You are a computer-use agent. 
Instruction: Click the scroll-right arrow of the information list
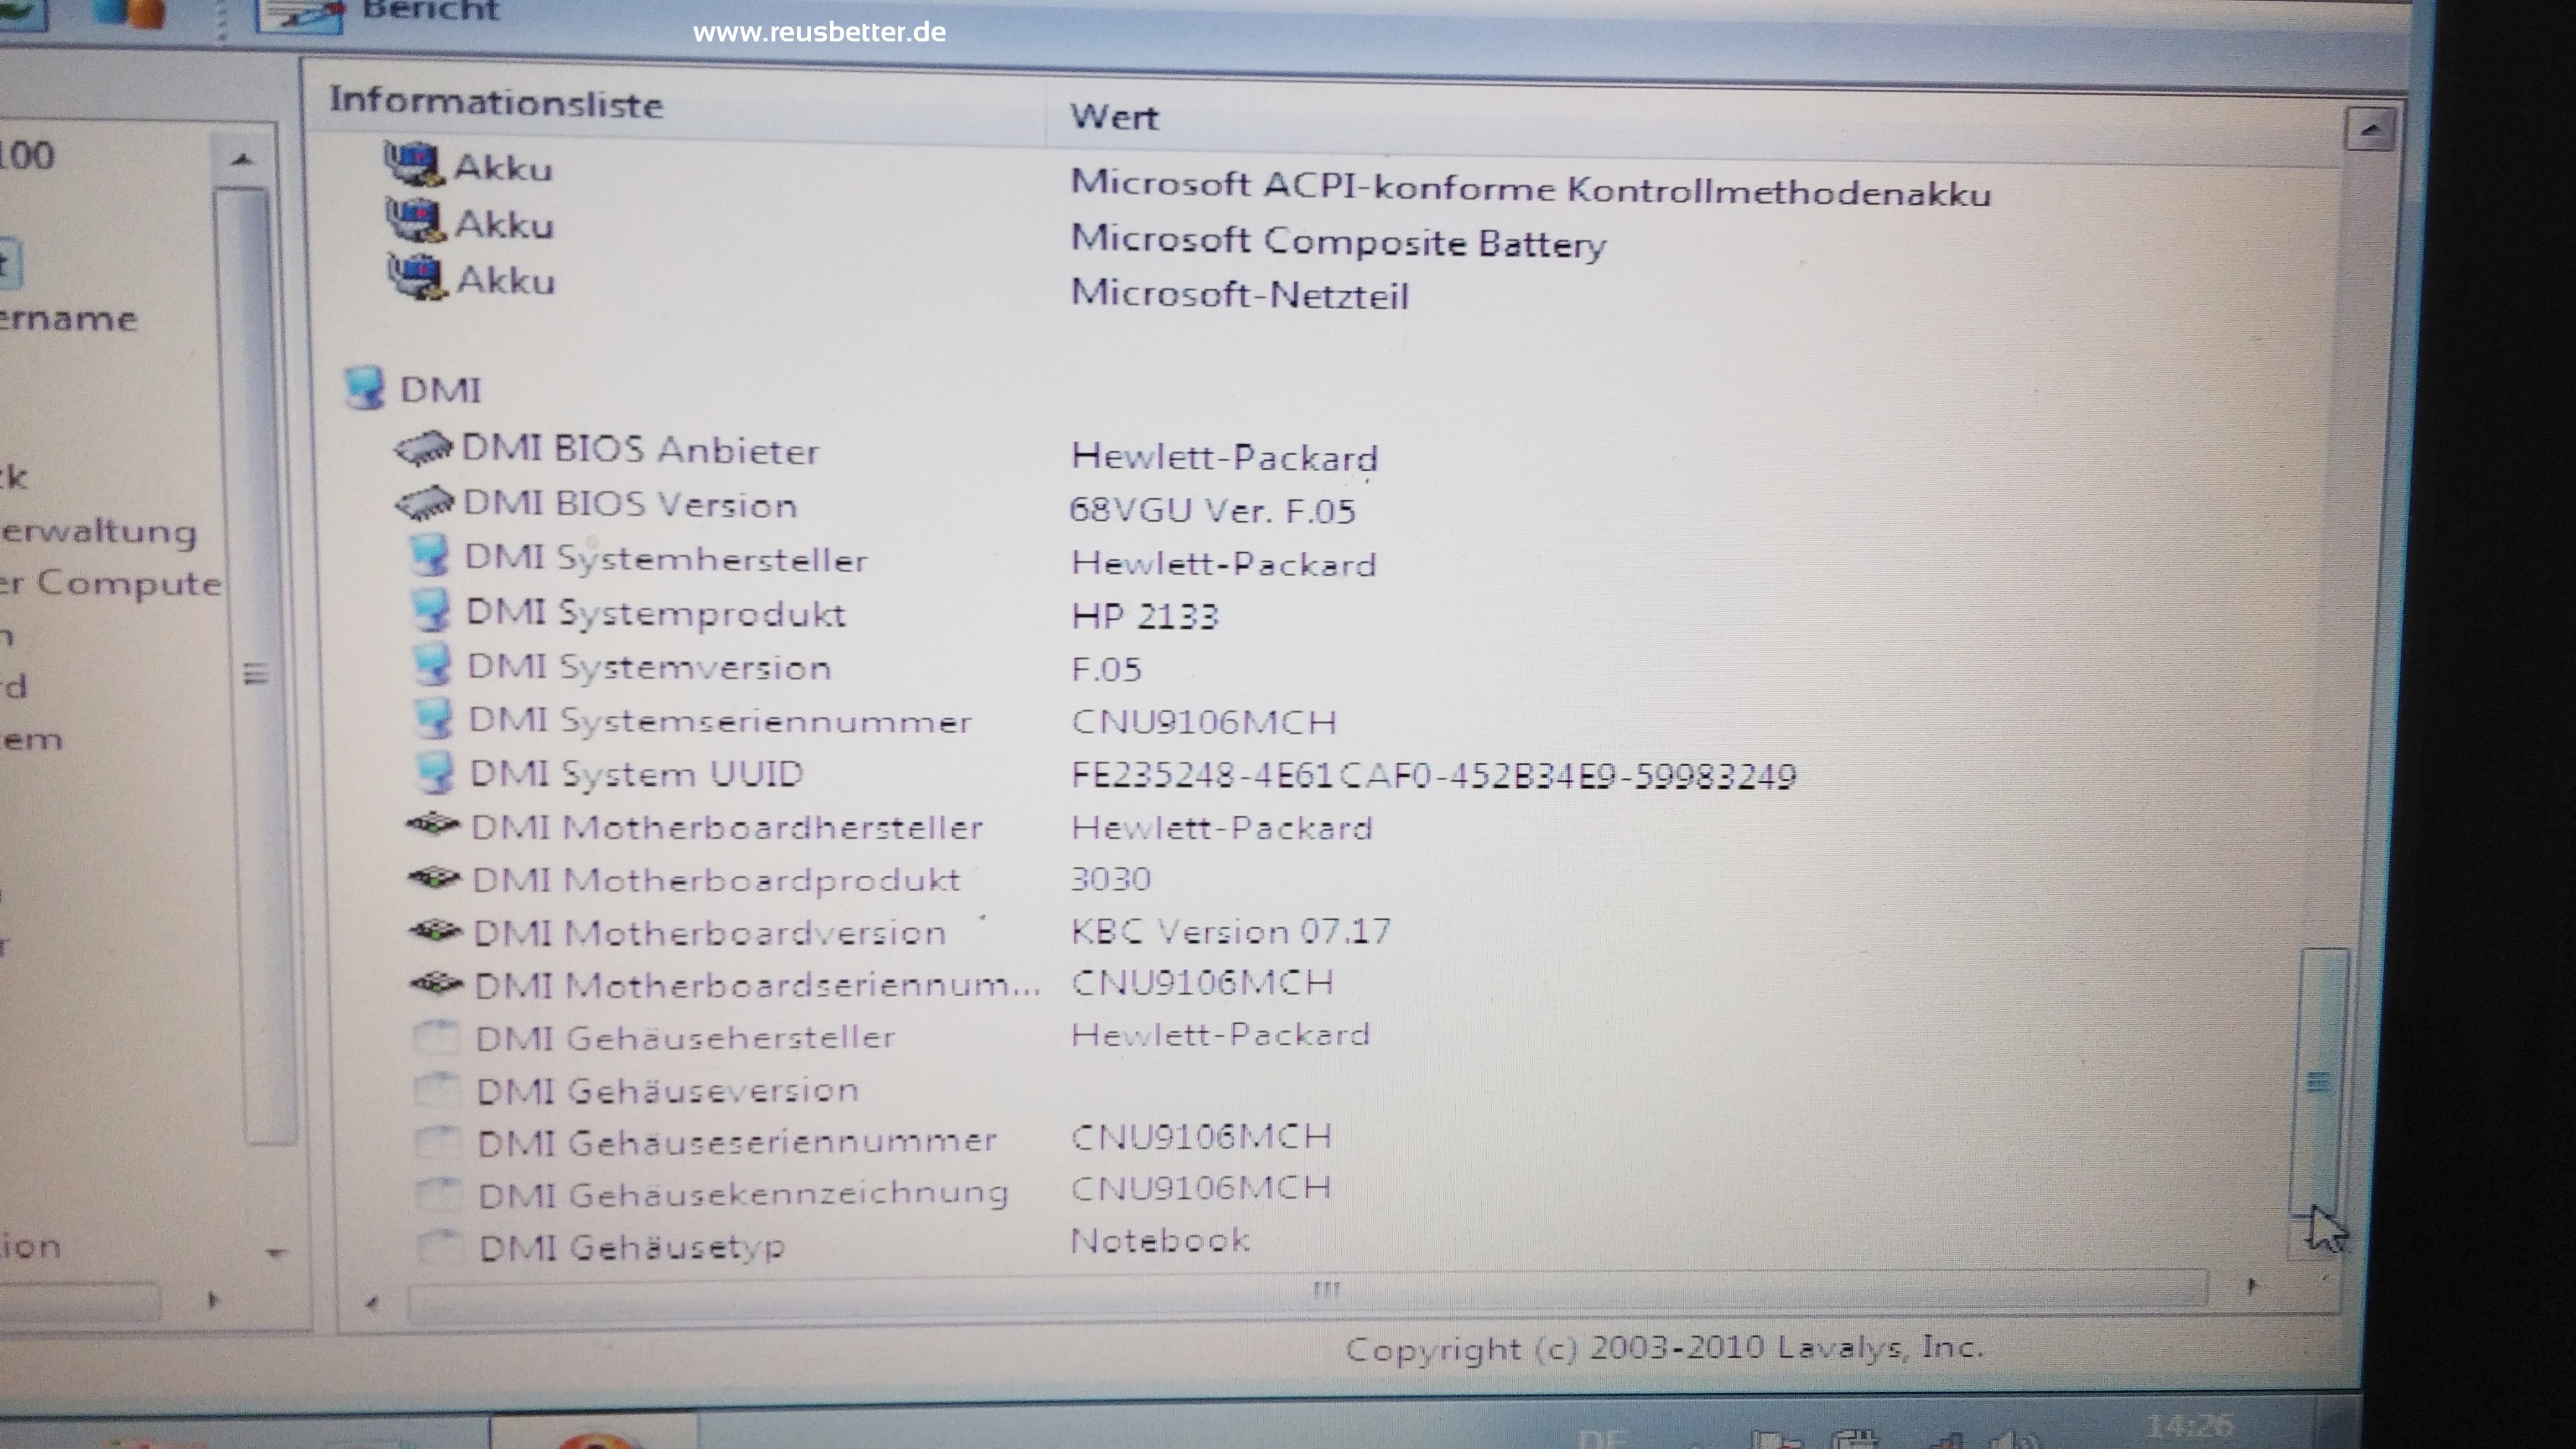pos(2253,1286)
